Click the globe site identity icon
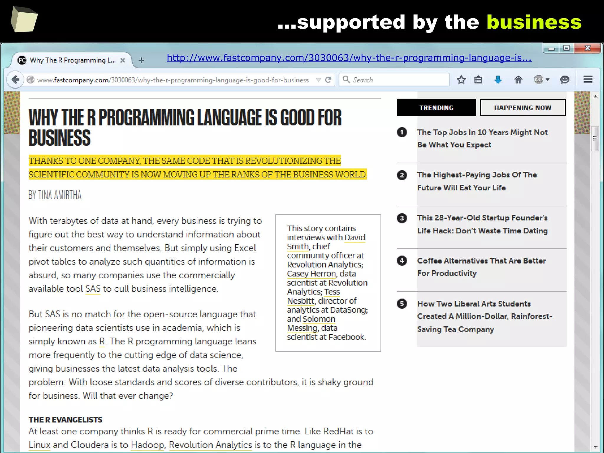 pyautogui.click(x=30, y=80)
